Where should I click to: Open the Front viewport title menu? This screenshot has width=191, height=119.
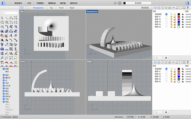click(x=22, y=62)
